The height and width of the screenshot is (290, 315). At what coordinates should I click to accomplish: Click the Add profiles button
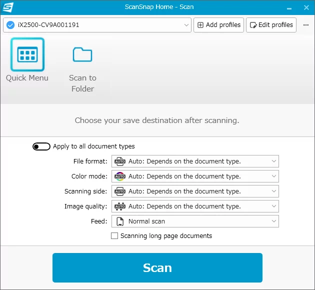pos(219,25)
